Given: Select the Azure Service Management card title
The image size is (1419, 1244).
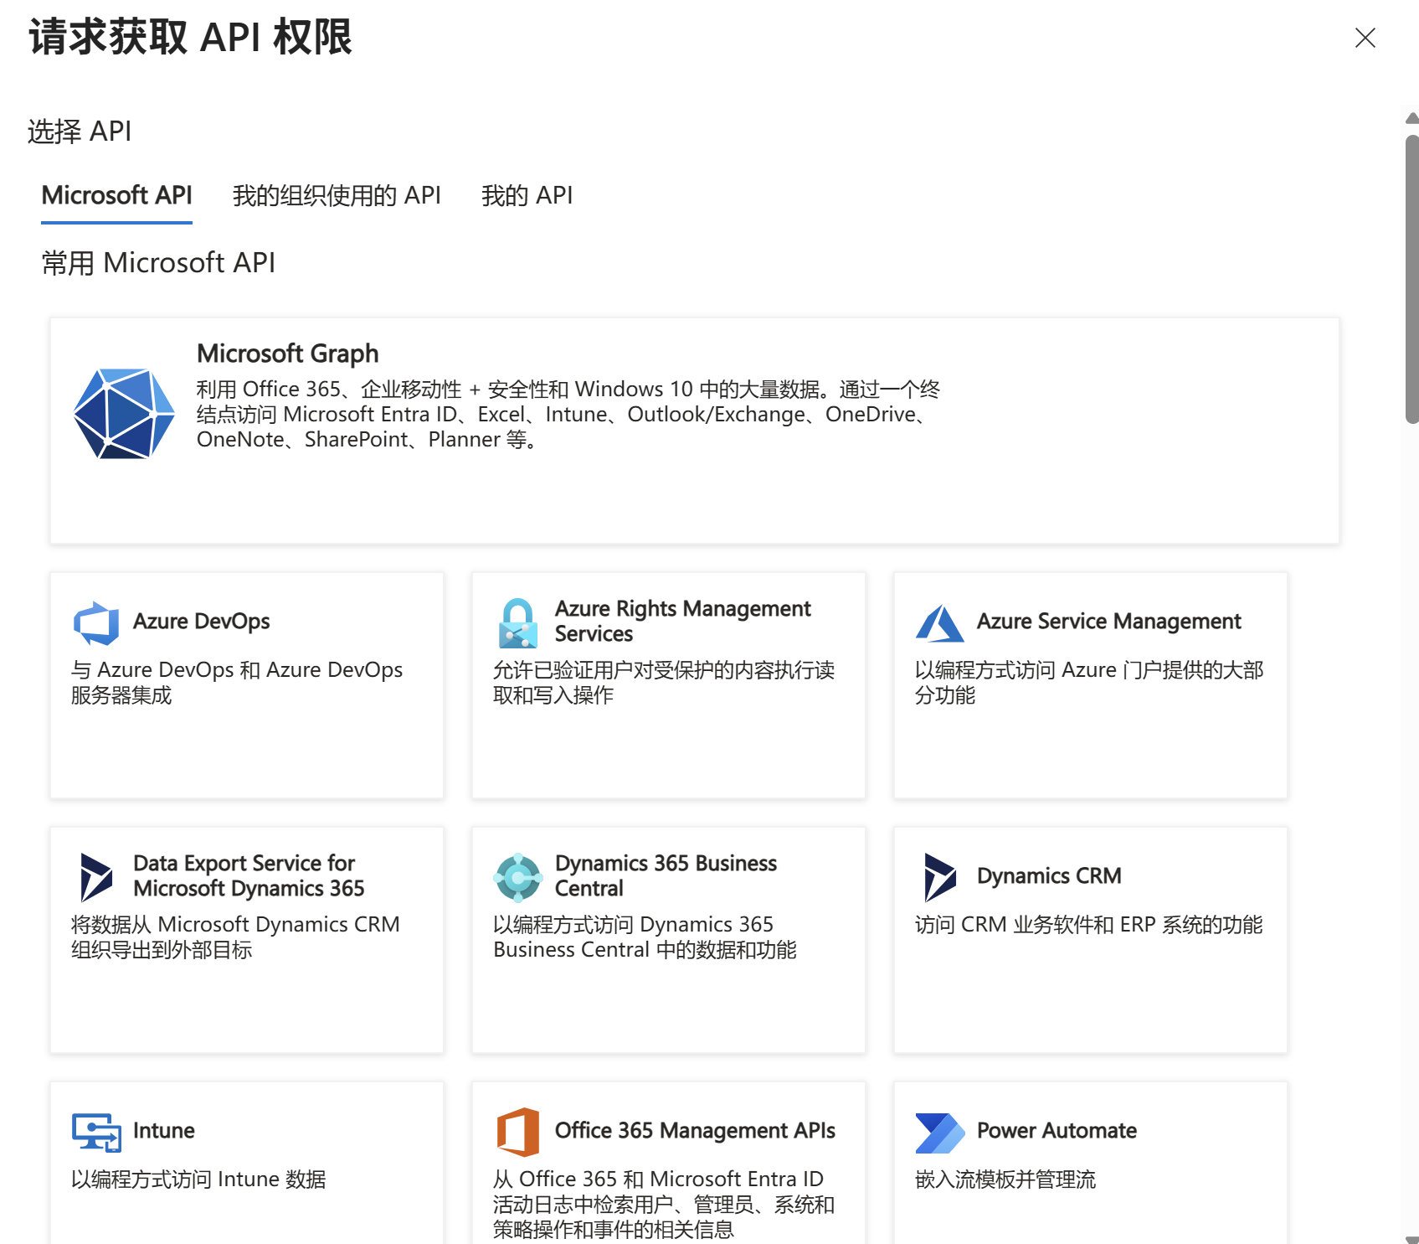Looking at the screenshot, I should click(x=1108, y=621).
